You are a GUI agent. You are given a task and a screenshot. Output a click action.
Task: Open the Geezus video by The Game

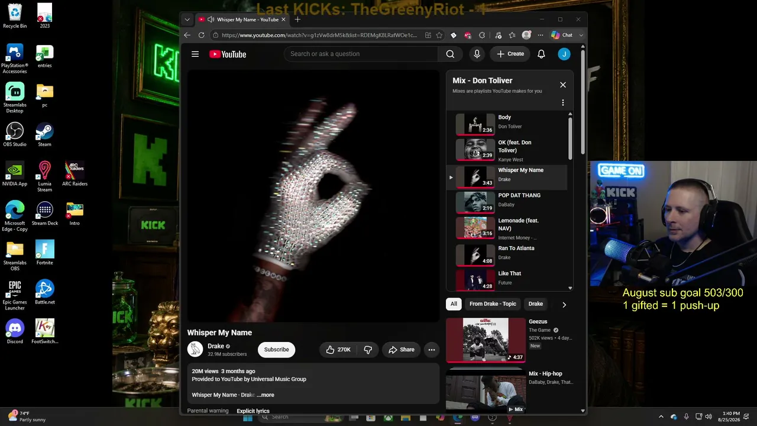[x=509, y=340]
